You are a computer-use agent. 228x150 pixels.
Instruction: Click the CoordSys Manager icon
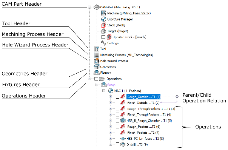[103, 19]
